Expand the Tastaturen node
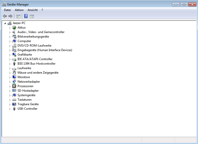Image resolution: width=198 pixels, height=144 pixels. [x=10, y=100]
